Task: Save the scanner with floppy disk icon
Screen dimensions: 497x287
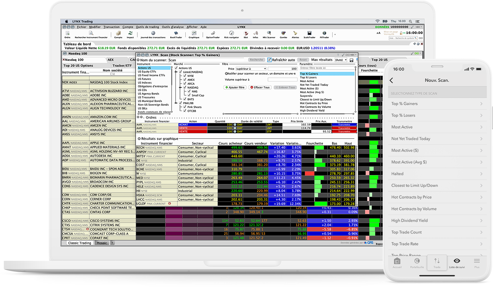Action: tap(351, 60)
